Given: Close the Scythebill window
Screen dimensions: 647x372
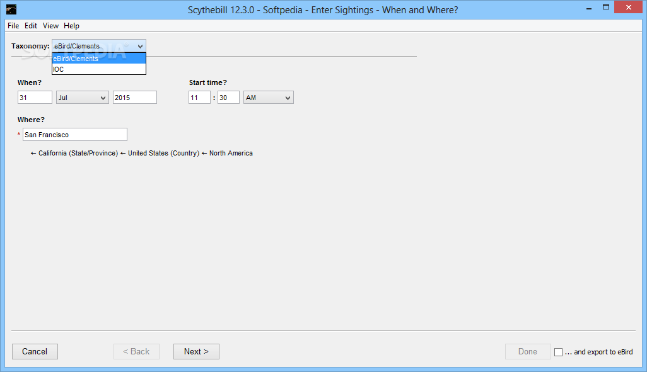Looking at the screenshot, I should click(629, 8).
